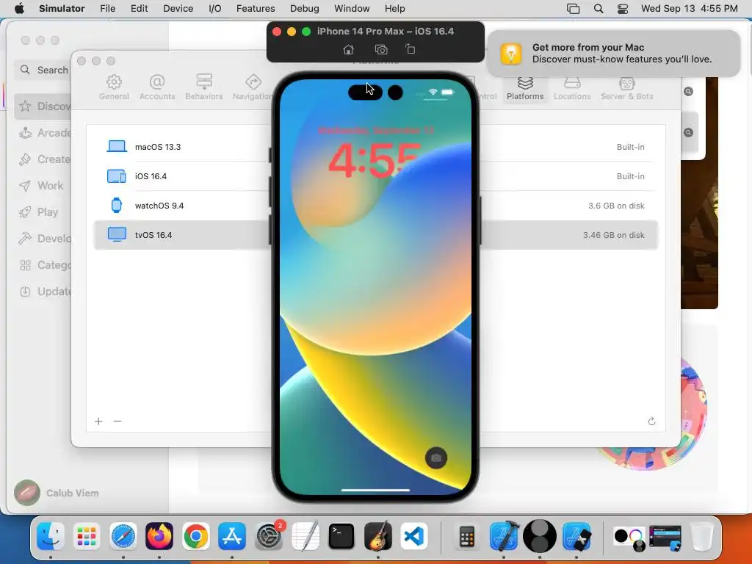Open Discover in the App Store sidebar
This screenshot has width=752, height=564.
click(44, 106)
